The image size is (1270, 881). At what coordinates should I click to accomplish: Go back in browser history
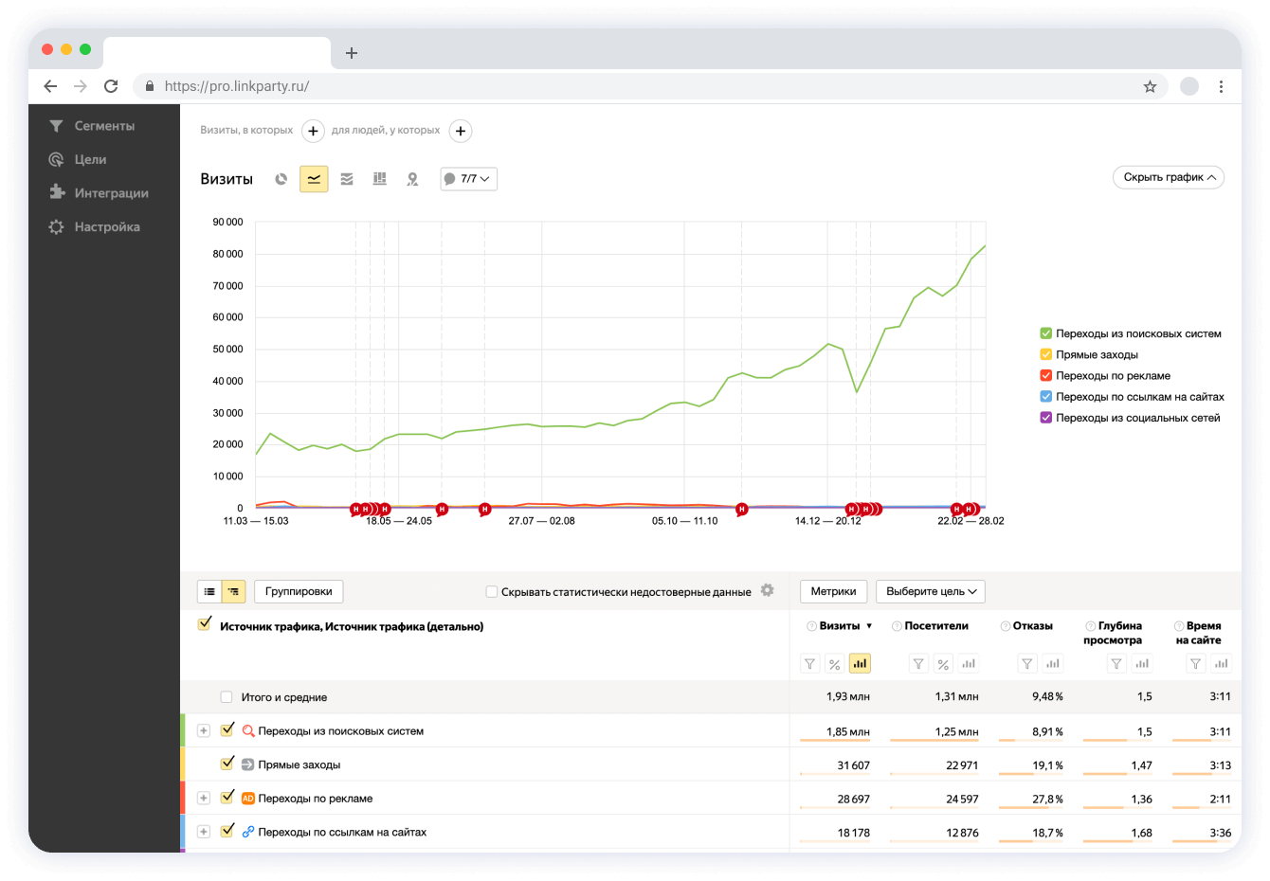[50, 86]
